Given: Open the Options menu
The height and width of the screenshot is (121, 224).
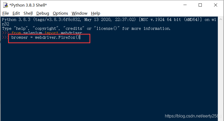Looking at the screenshot, I should 60,13.
